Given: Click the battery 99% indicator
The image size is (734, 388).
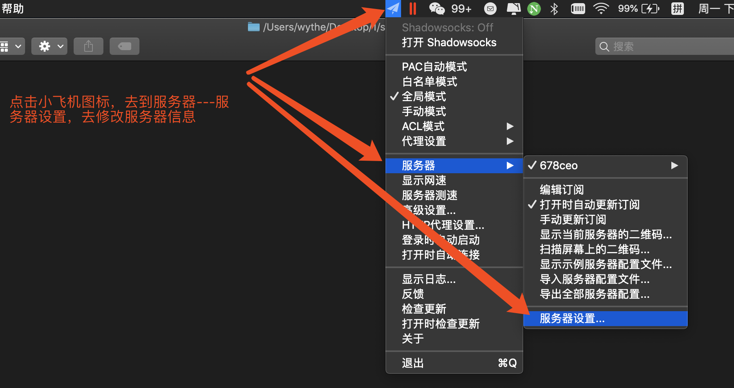Looking at the screenshot, I should point(638,8).
